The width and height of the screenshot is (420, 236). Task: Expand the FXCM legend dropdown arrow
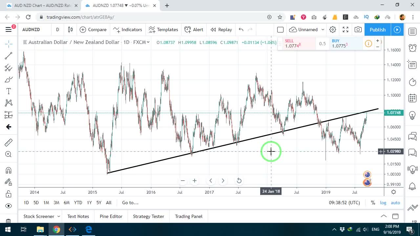(x=148, y=42)
